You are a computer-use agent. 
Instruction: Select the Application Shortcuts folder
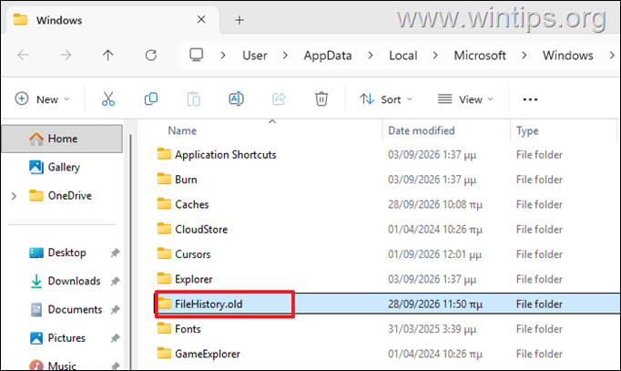coord(225,155)
